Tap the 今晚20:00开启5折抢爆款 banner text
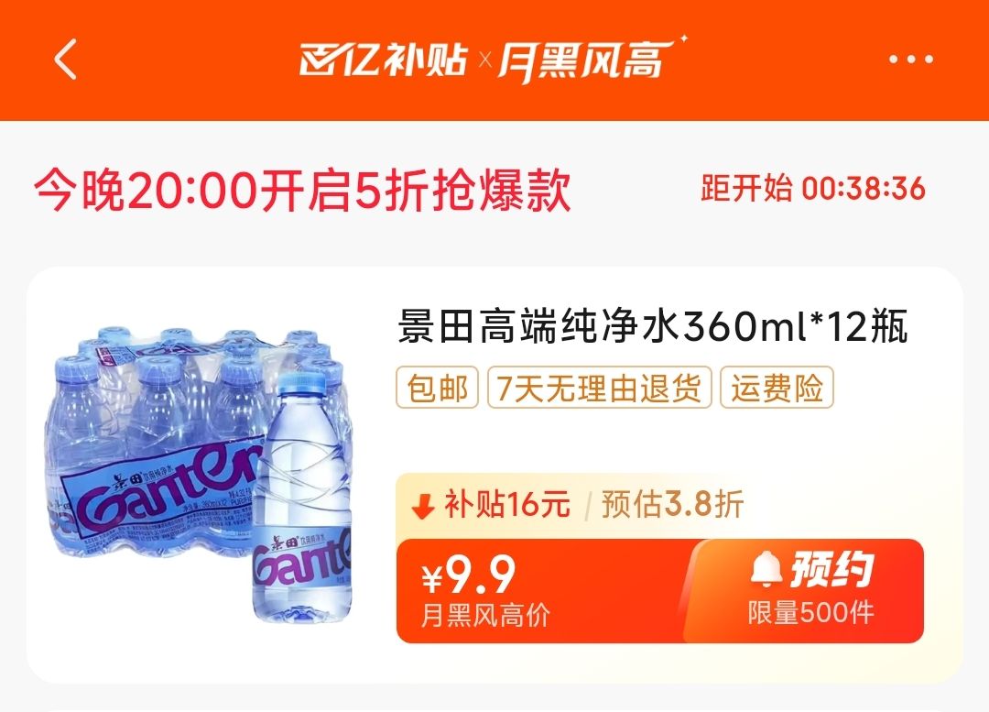 pyautogui.click(x=302, y=190)
